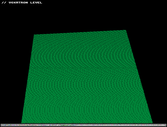Click the right end of the multicolored noise bar
This screenshot has height=127, width=167.
pos(165,125)
